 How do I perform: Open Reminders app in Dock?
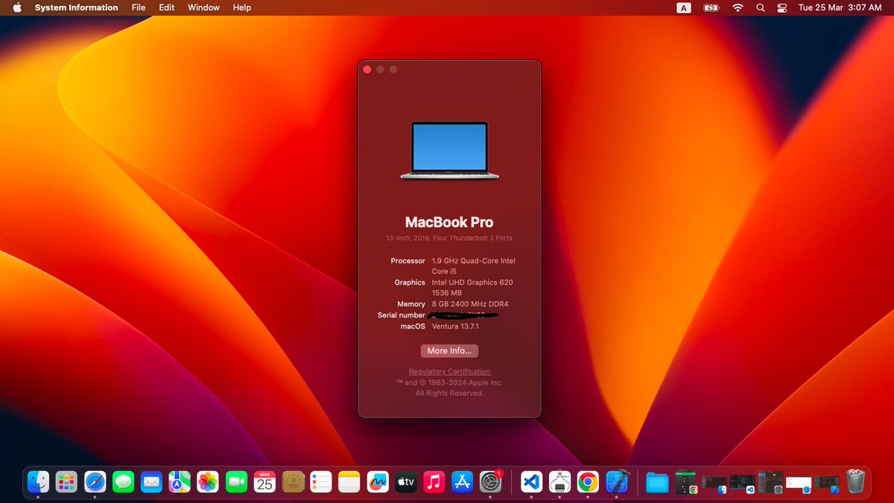point(321,482)
